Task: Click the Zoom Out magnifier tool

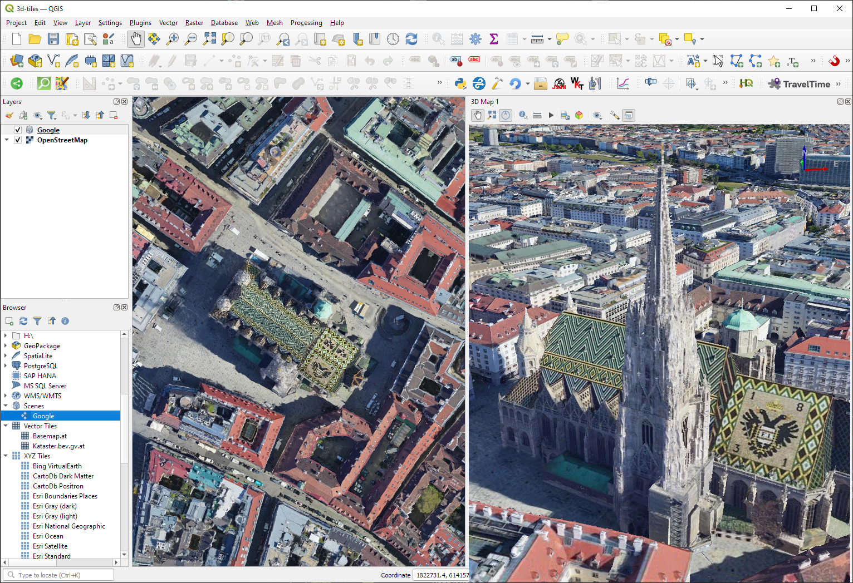Action: click(191, 39)
